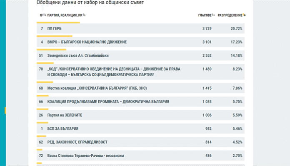Click the 14.18% distribution value
This screenshot has height=166, width=290.
pos(236,55)
